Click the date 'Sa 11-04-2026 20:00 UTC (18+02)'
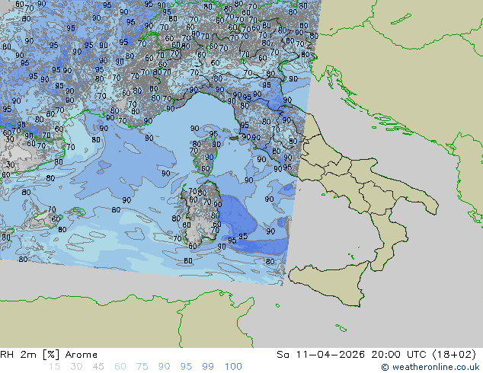This screenshot has width=483, height=373. click(376, 355)
